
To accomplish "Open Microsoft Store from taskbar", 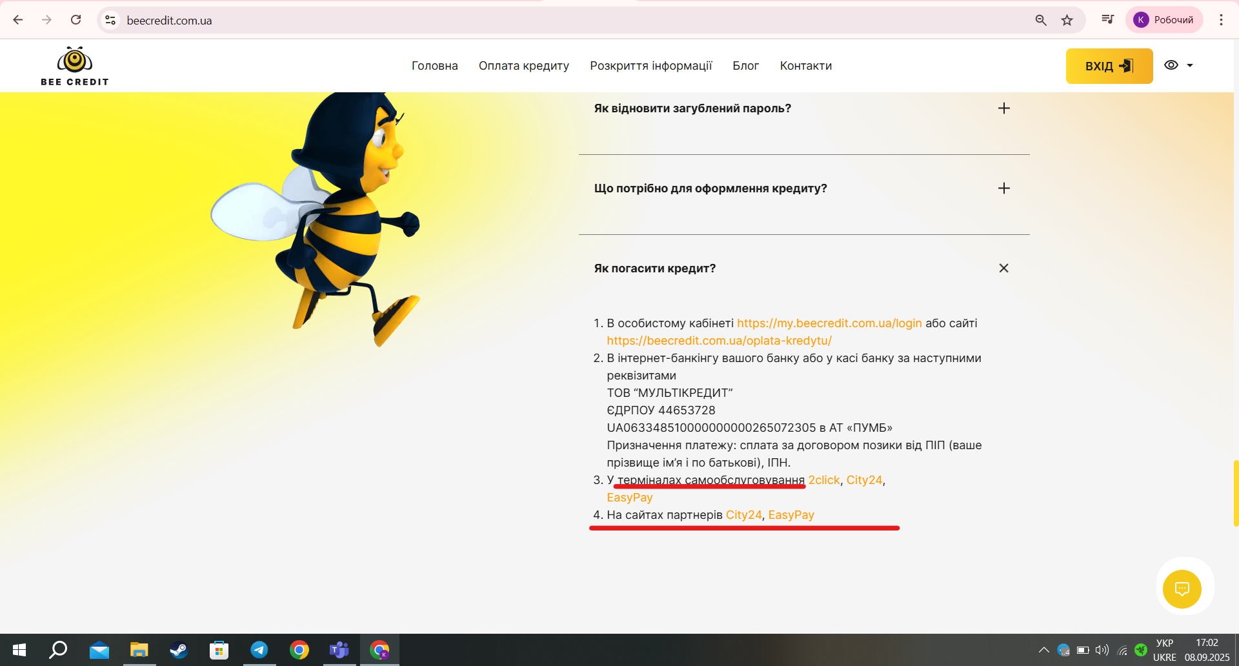I will (x=219, y=650).
